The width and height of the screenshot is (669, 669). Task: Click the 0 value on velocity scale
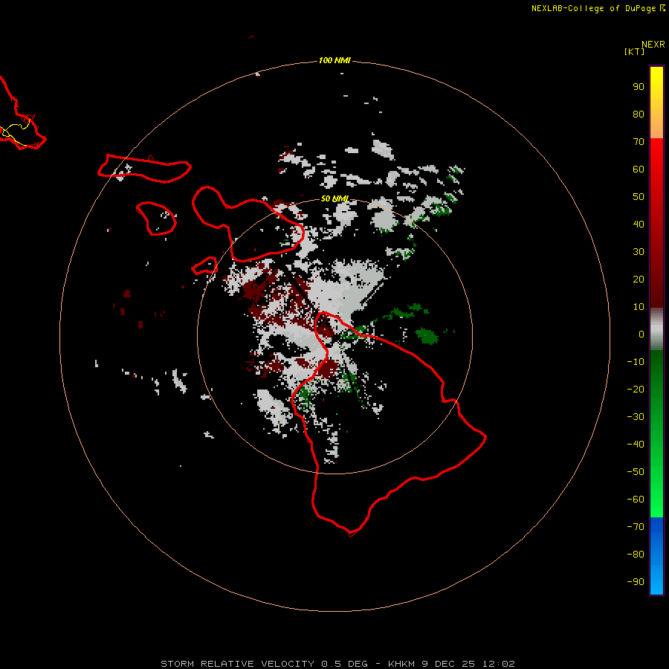point(641,334)
